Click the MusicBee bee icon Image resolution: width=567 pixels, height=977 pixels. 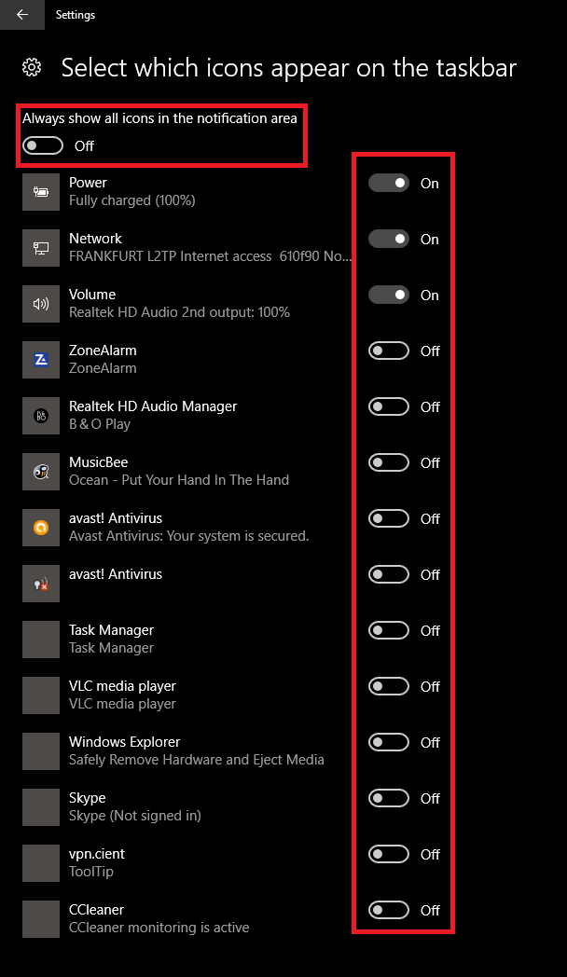(41, 472)
